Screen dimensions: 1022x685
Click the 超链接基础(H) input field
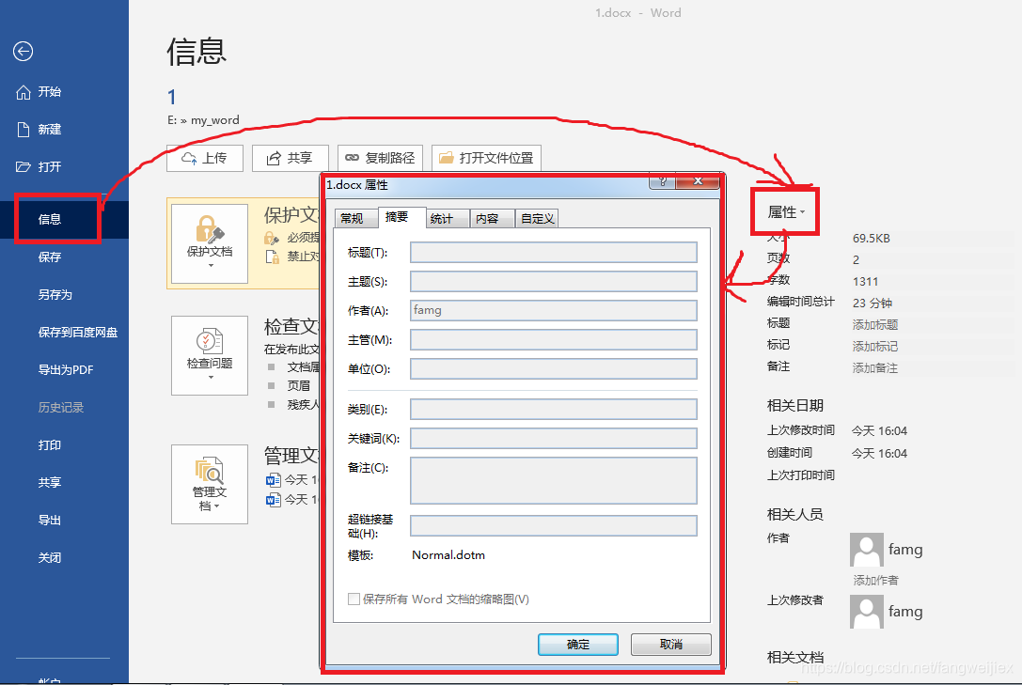[554, 526]
